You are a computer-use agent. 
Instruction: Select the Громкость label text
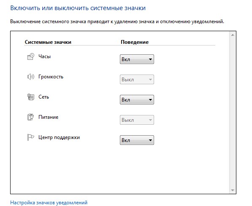[x=51, y=77]
